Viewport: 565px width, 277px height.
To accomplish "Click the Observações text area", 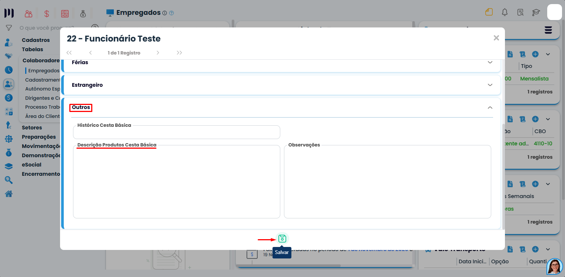I will tap(387, 181).
